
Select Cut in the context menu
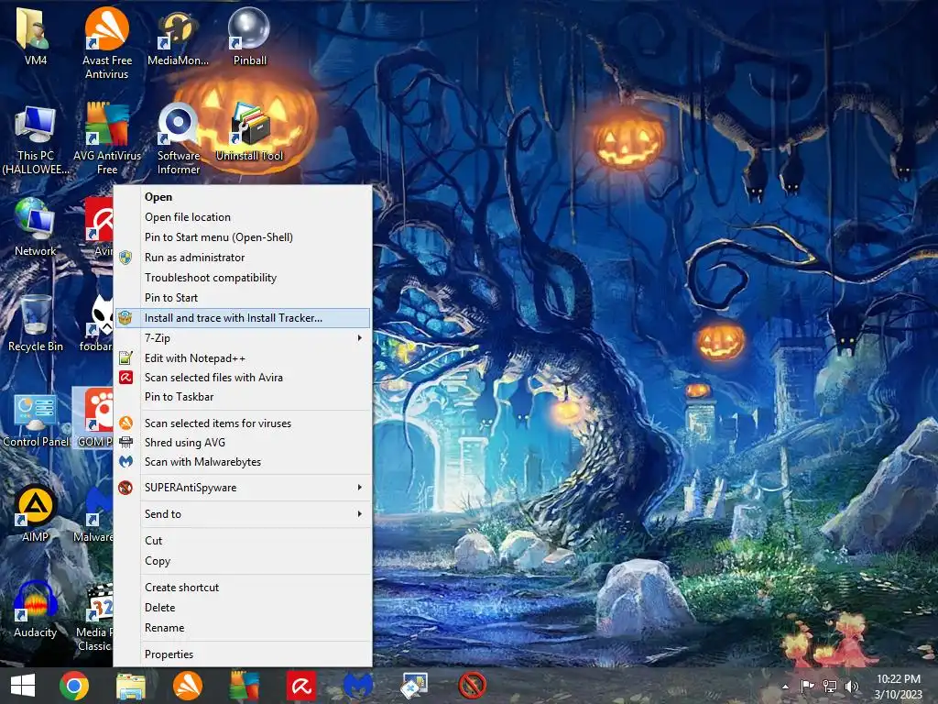pyautogui.click(x=242, y=541)
